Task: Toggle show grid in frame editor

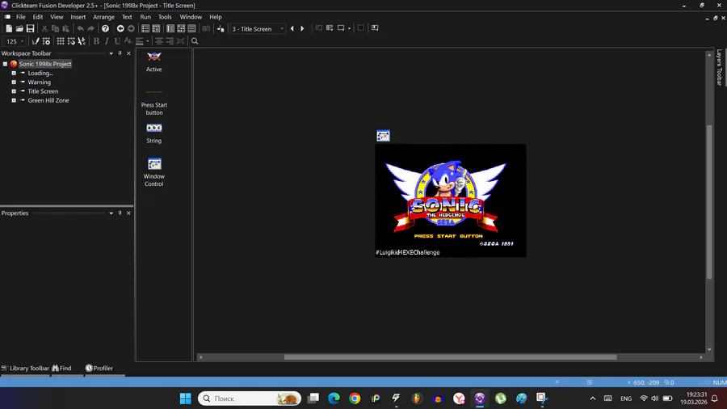Action: click(x=61, y=41)
